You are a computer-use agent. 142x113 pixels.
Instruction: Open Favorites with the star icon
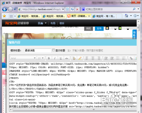click(x=4, y=16)
